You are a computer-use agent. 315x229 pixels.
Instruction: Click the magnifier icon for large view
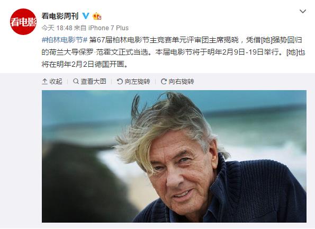tap(76, 81)
